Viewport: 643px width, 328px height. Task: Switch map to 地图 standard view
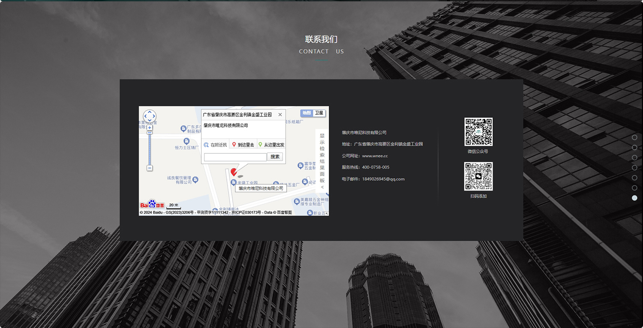tap(306, 113)
